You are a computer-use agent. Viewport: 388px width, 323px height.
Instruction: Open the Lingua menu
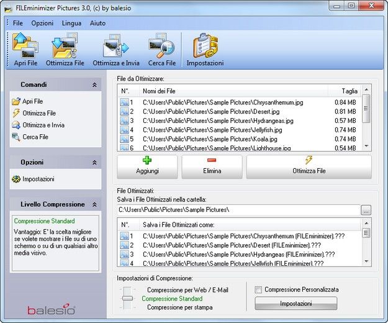pyautogui.click(x=71, y=23)
